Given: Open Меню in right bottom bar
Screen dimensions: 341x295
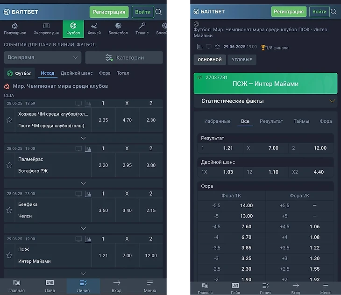Looking at the screenshot, I should 326,288.
